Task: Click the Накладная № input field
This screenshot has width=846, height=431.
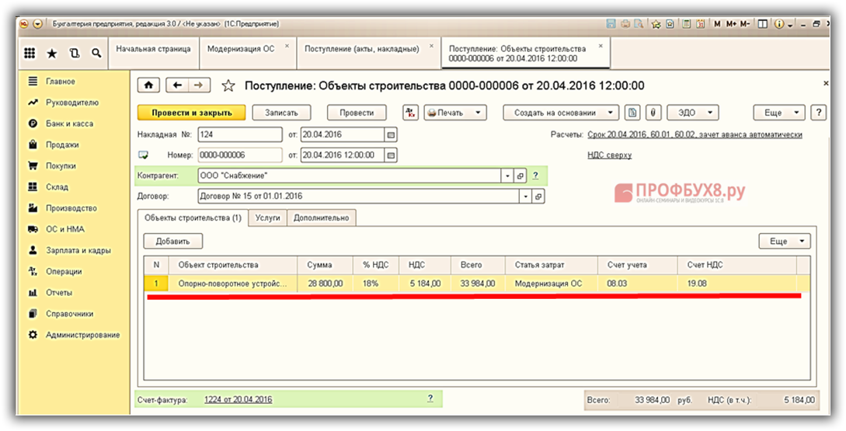Action: coord(240,134)
